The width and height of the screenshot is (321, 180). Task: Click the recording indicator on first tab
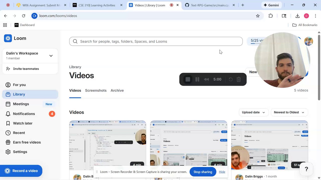coord(8,5)
